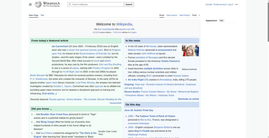Open Royal Academy of Dramatic Art link
This screenshot has height=138, width=269.
click(95, 54)
